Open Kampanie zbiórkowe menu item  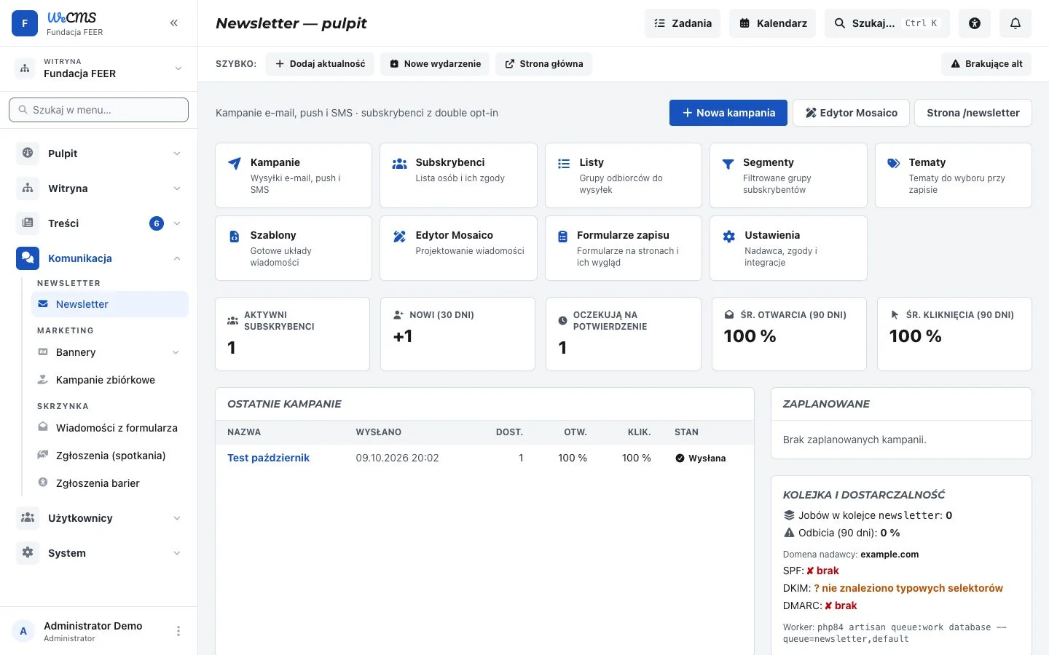point(110,380)
